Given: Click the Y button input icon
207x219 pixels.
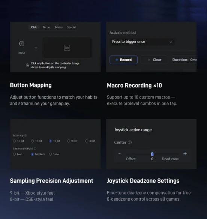Looking at the screenshot, I should pyautogui.click(x=22, y=44).
